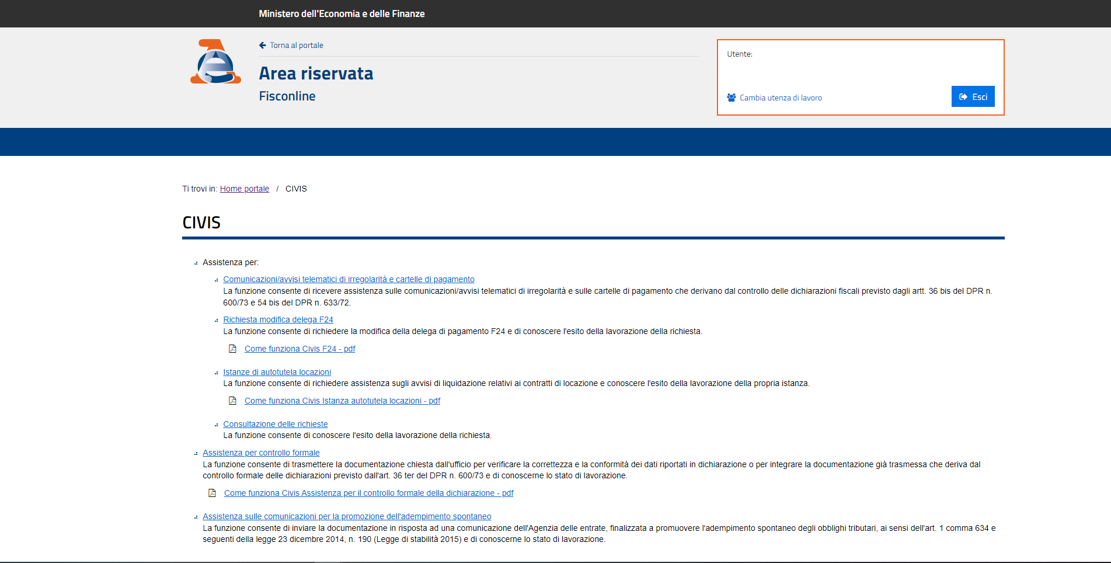Click the CIVIS breadcrumb entry
This screenshot has width=1111, height=563.
pyautogui.click(x=296, y=189)
